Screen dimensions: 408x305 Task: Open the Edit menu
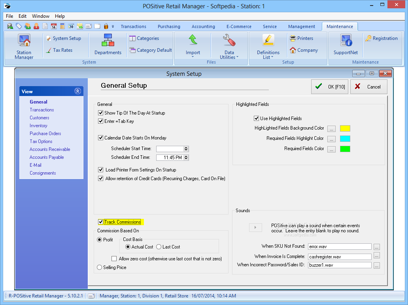coord(23,16)
